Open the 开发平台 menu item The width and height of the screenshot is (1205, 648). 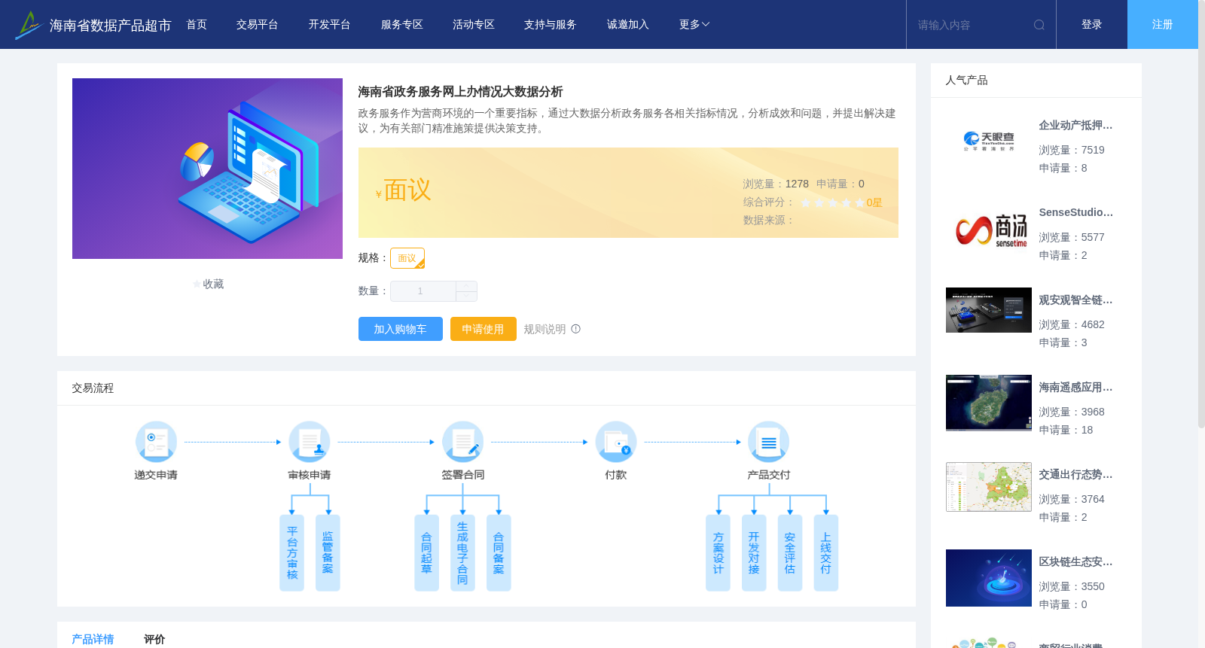tap(330, 25)
